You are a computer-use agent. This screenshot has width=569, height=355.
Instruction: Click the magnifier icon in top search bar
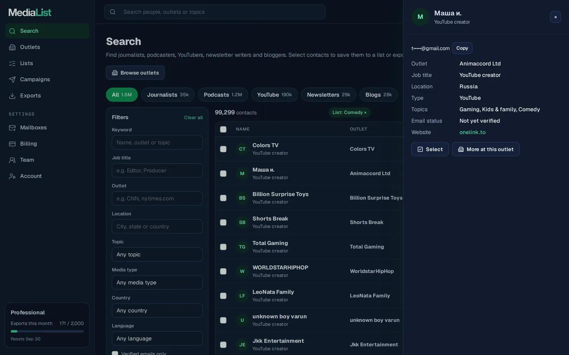point(113,12)
